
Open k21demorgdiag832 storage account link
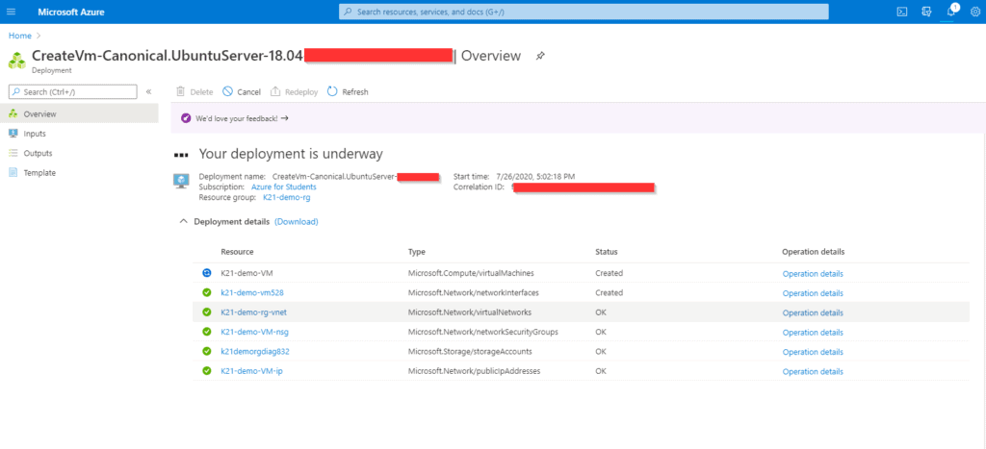[x=254, y=351]
